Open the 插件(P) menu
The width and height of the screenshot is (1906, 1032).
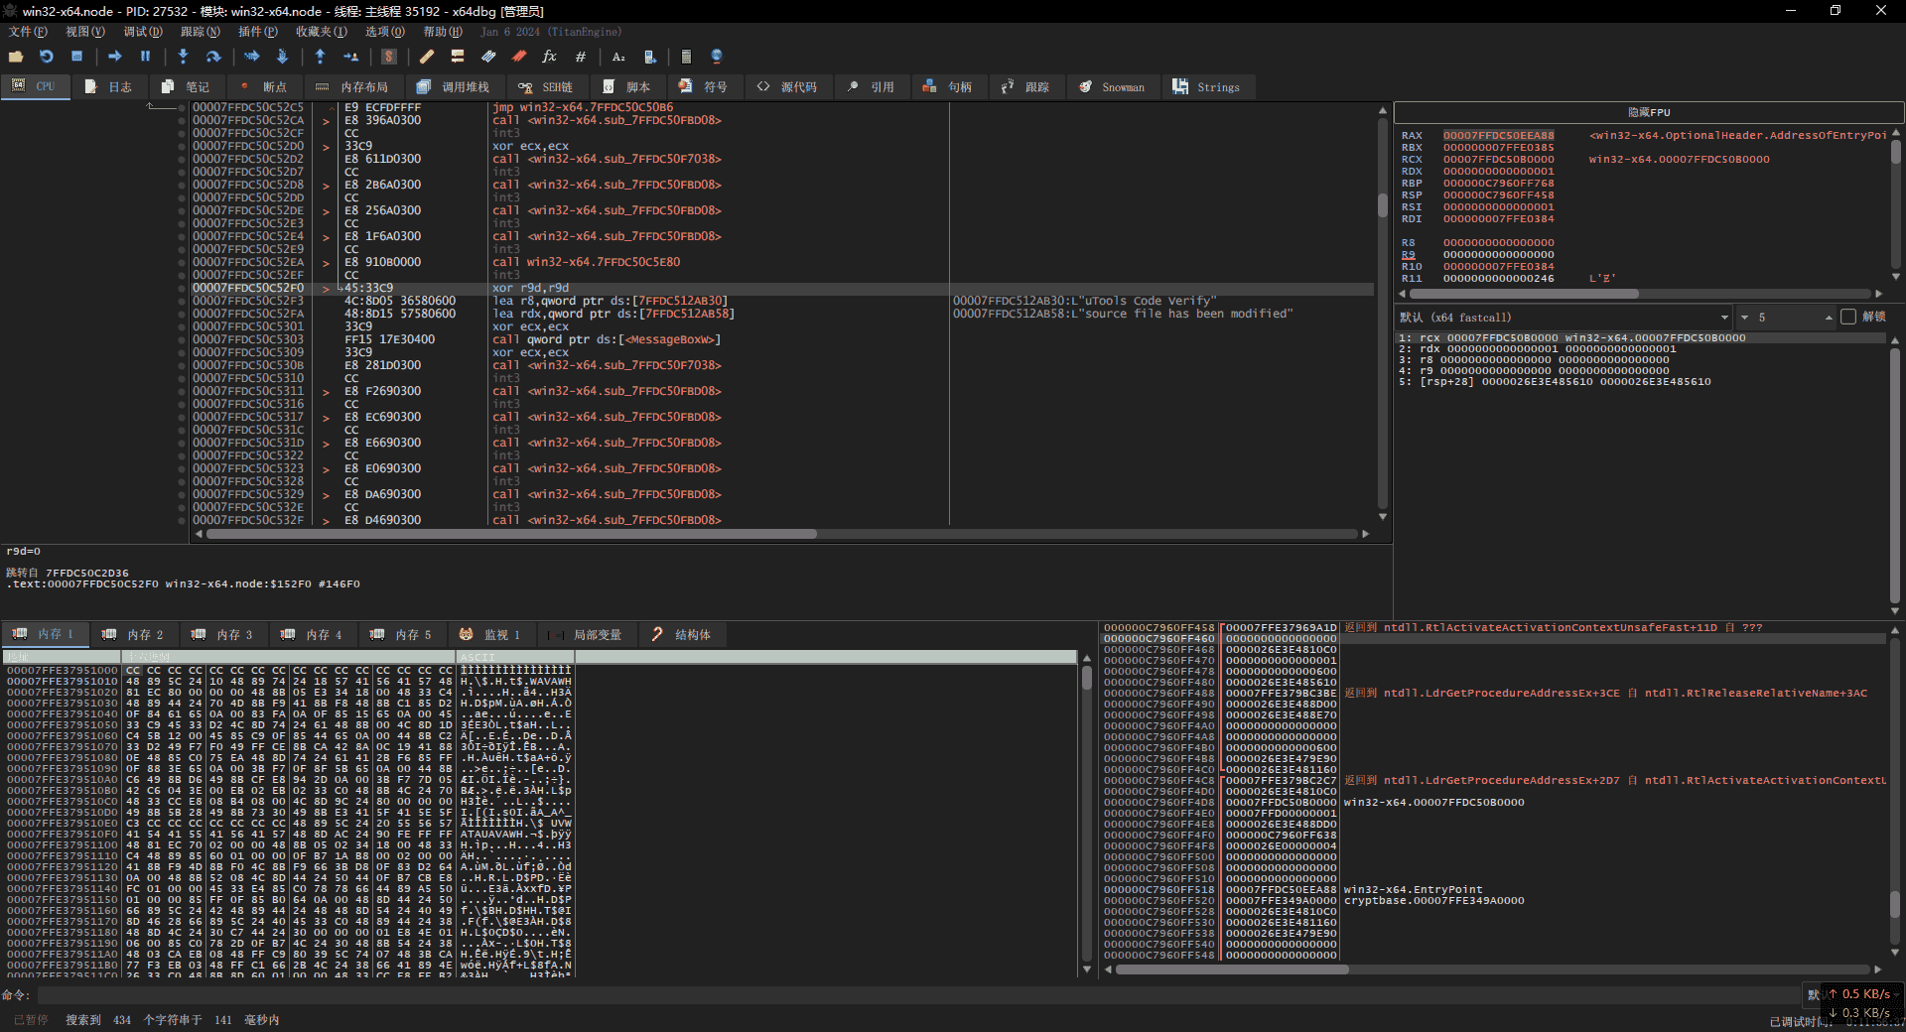click(258, 32)
